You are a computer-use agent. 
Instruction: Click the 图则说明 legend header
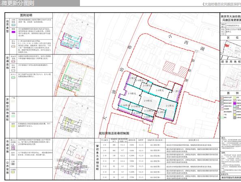point(26,15)
